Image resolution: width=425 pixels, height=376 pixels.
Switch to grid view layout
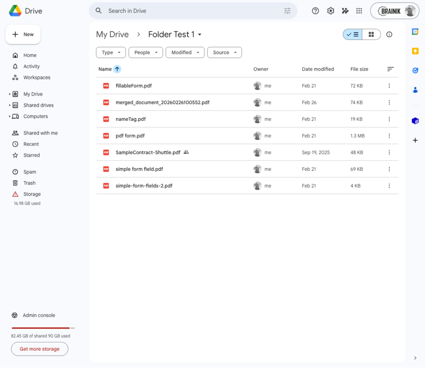pyautogui.click(x=371, y=34)
